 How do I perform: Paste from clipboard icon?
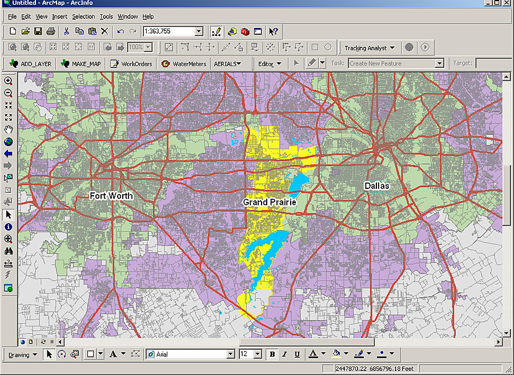tap(93, 31)
